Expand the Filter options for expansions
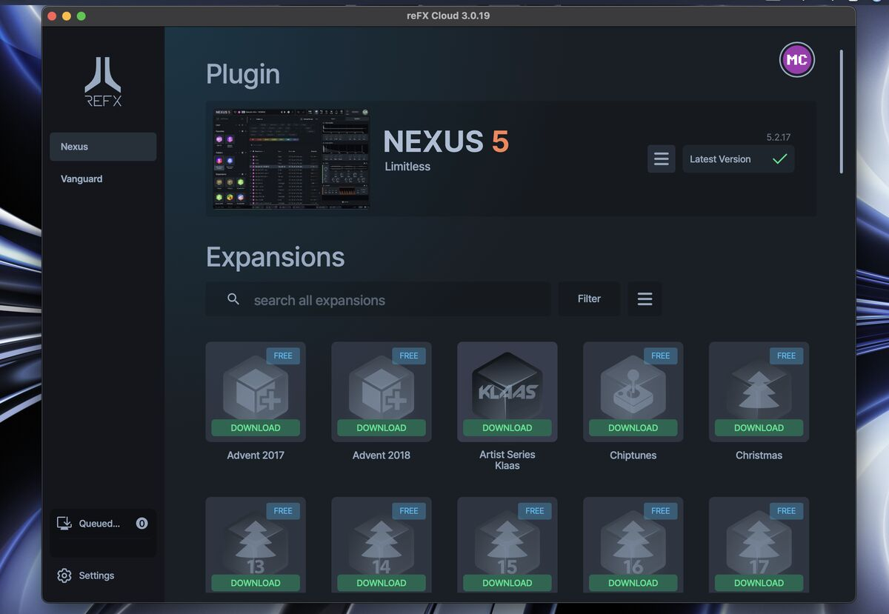Image resolution: width=889 pixels, height=614 pixels. click(589, 299)
